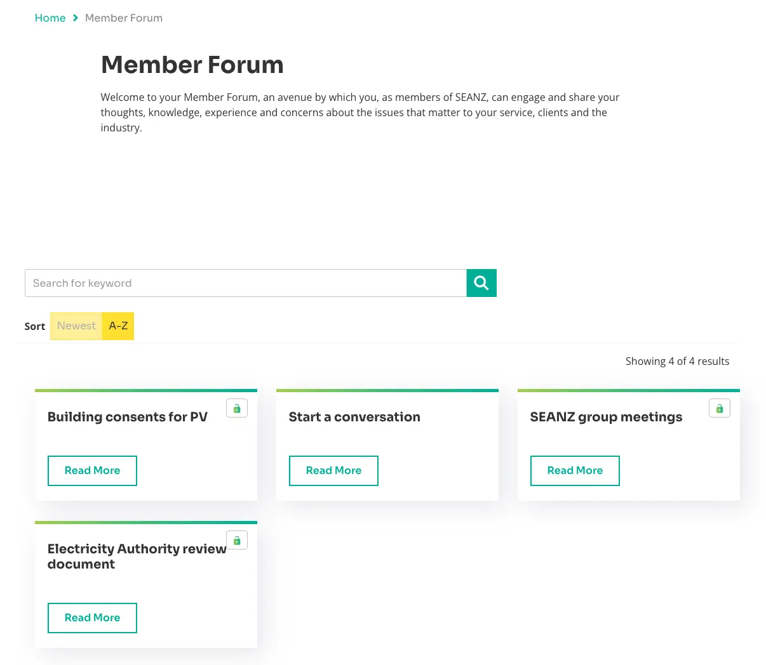This screenshot has height=665, width=766.
Task: Open Read More for Start a conversation
Action: [x=333, y=471]
